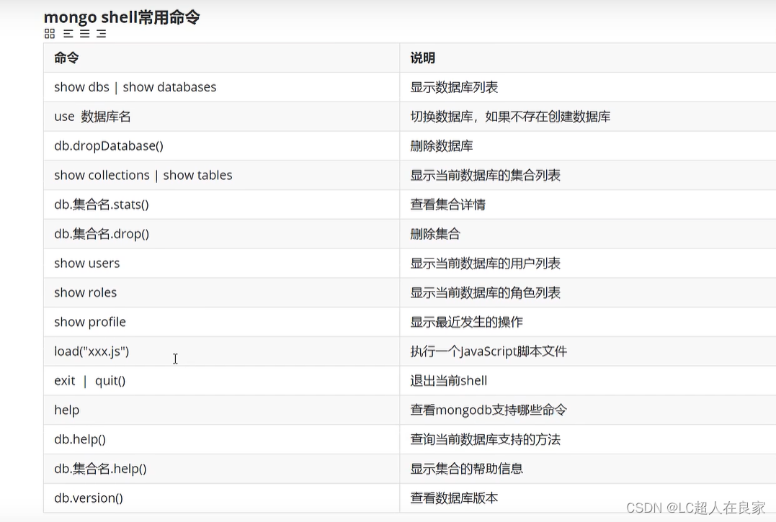Viewport: 776px width, 522px height.
Task: Click the '切换数据库，如果不存在创建数据库' cell
Action: [588, 117]
